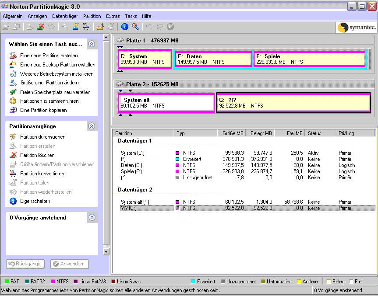Select the 'Spiele (F:)' row in the partition list
The height and width of the screenshot is (296, 378).
coord(247,171)
